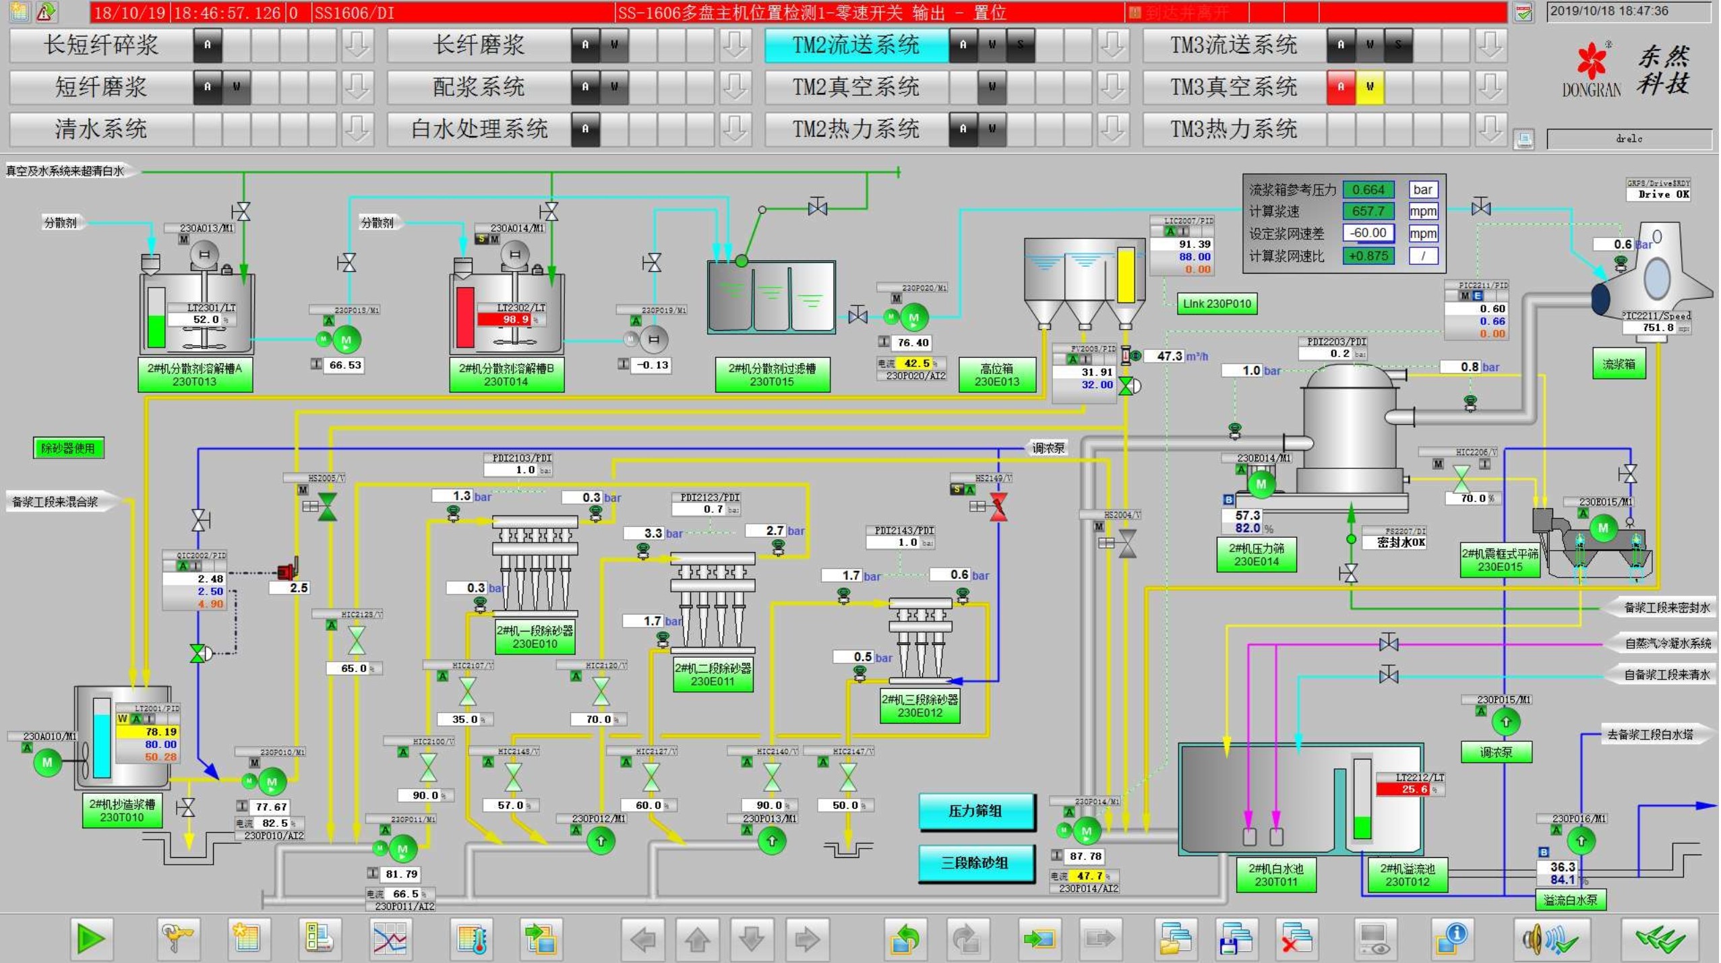
Task: Open the trend chart icon
Action: click(390, 939)
